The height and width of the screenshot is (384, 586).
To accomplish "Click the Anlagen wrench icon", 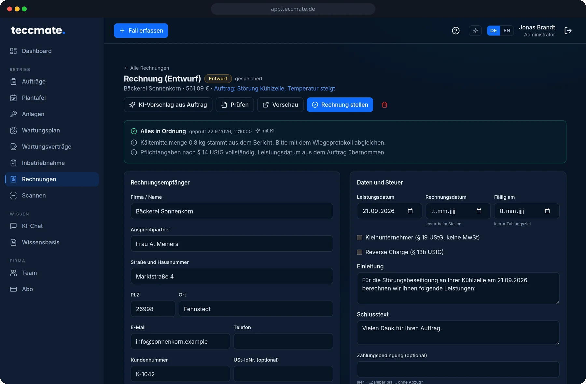I will click(x=13, y=114).
